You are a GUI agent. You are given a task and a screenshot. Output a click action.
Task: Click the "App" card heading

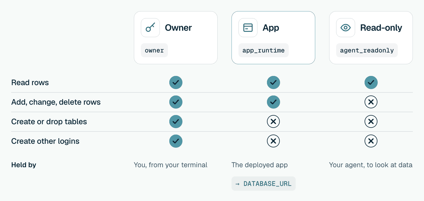271,28
